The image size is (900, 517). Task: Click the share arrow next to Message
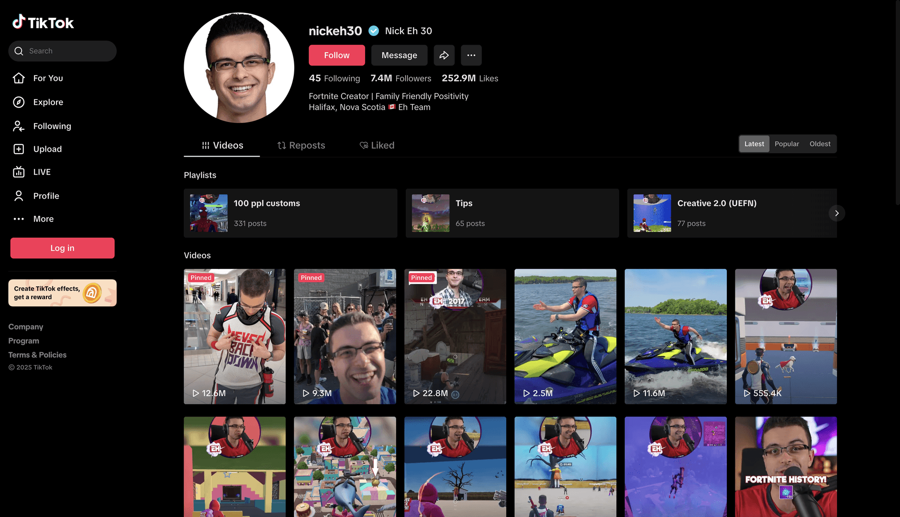[444, 55]
